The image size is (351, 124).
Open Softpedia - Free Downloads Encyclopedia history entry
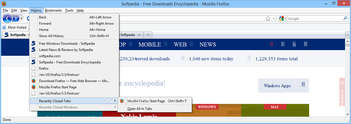pyautogui.click(x=74, y=62)
